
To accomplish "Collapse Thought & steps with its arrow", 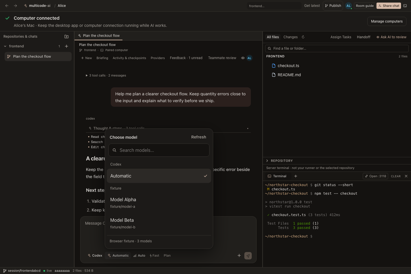I will click(248, 128).
